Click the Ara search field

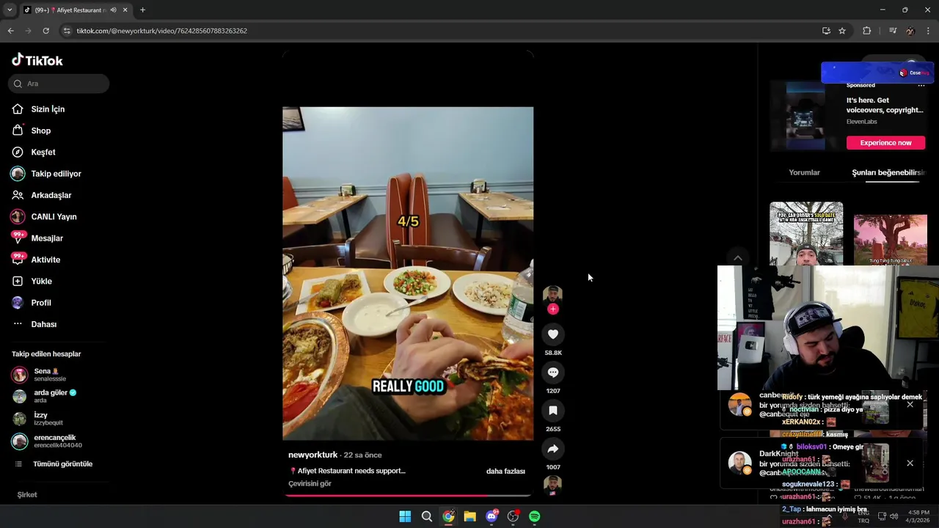(x=59, y=84)
